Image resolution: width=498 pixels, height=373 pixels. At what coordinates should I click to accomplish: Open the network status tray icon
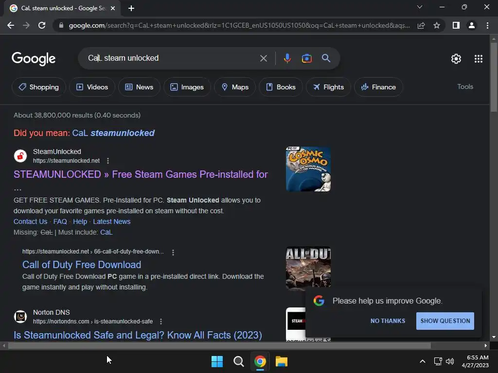tap(438, 361)
